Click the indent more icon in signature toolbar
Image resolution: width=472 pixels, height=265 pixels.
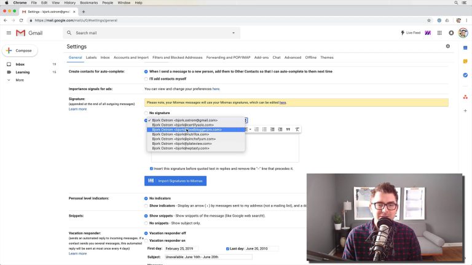coord(280,129)
